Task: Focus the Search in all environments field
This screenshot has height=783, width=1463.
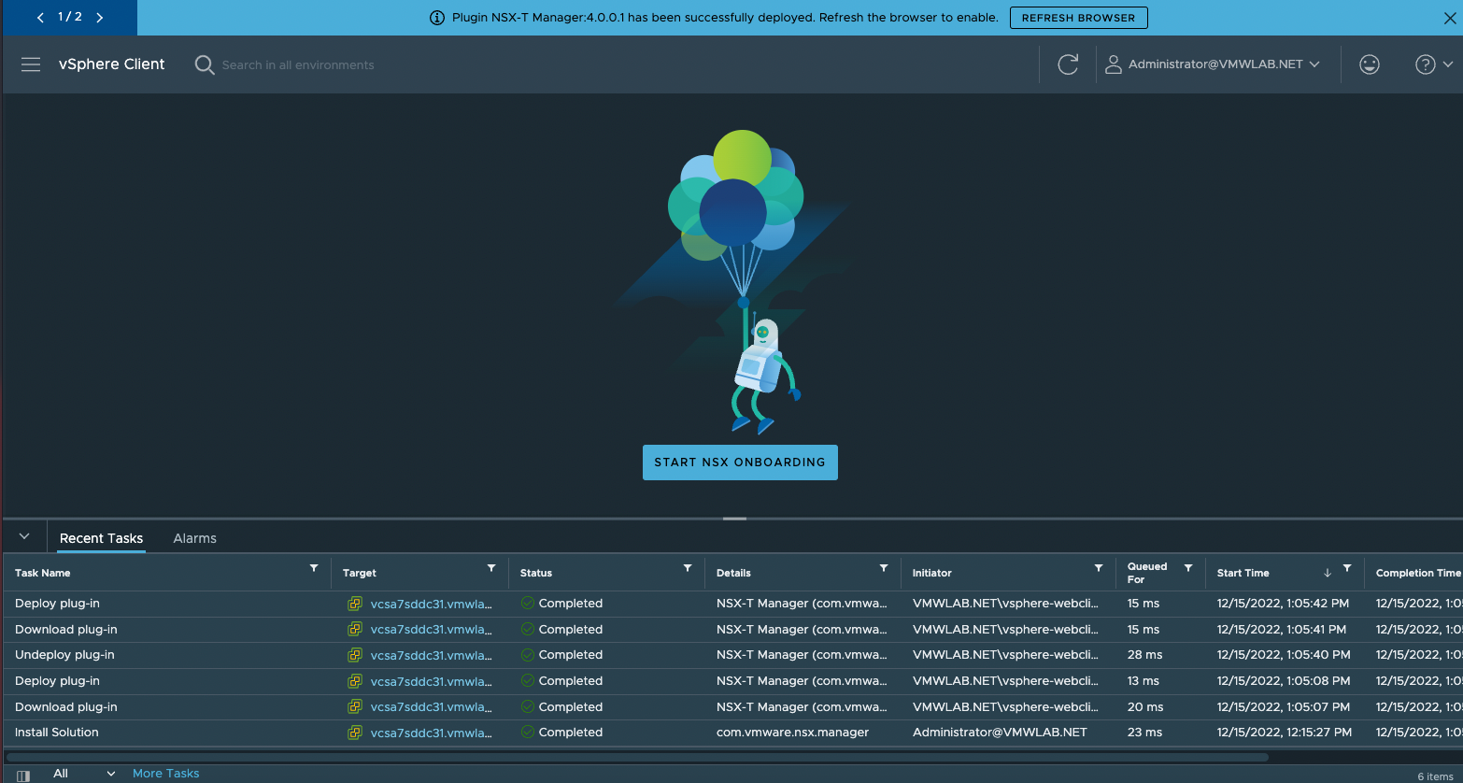Action: pyautogui.click(x=298, y=65)
